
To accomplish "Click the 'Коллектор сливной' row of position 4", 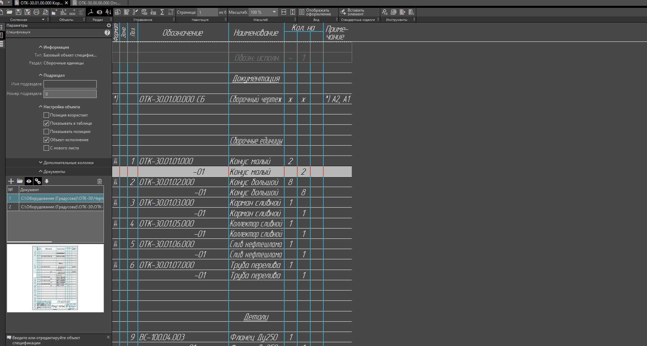I will point(256,223).
